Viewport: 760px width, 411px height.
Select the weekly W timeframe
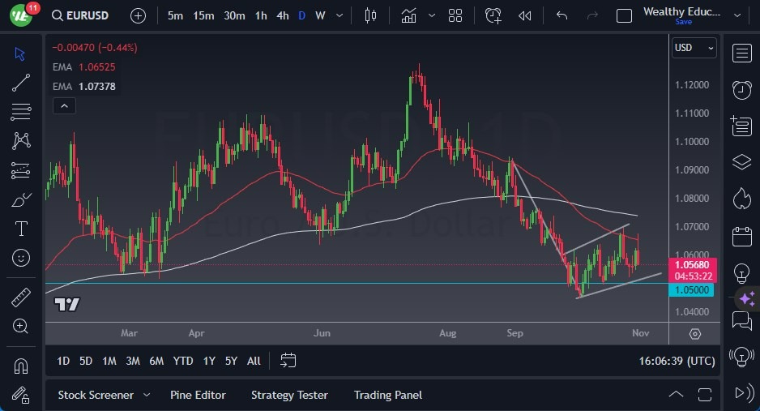coord(320,15)
